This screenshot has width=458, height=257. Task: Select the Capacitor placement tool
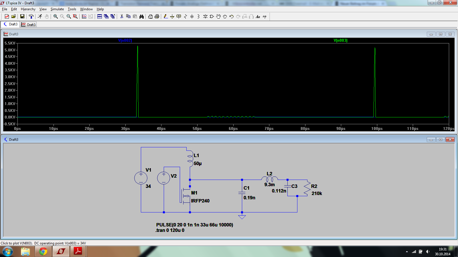(192, 17)
